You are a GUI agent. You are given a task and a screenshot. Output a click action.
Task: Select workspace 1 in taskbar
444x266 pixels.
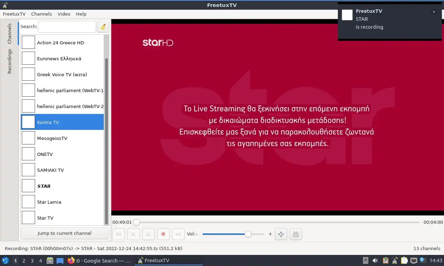point(15,261)
